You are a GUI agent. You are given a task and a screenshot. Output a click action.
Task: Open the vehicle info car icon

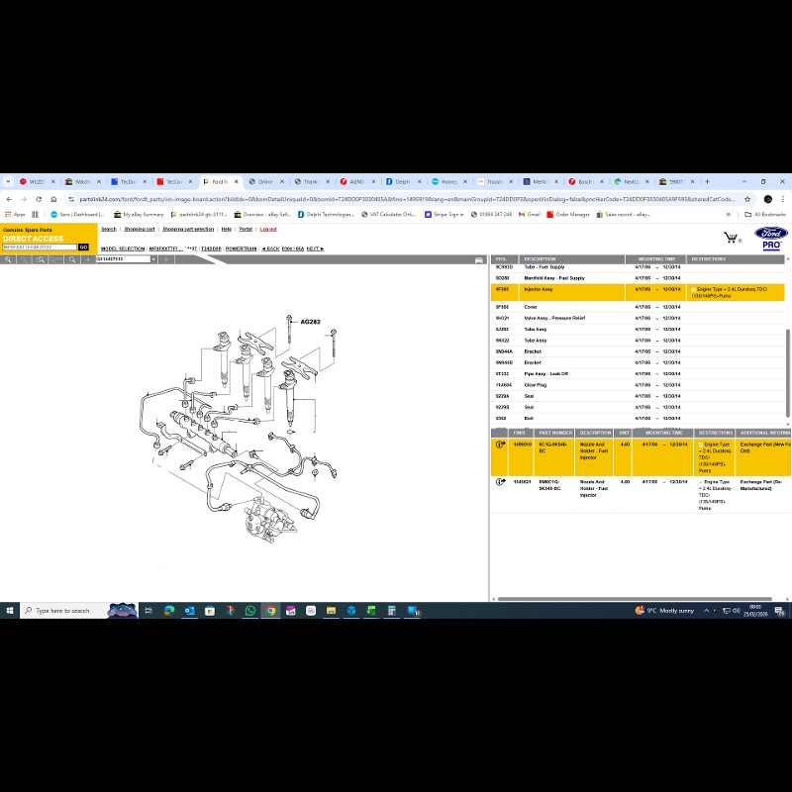(479, 260)
